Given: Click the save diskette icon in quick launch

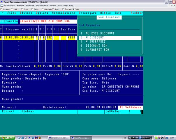Looking at the screenshot, I should (x=36, y=138).
